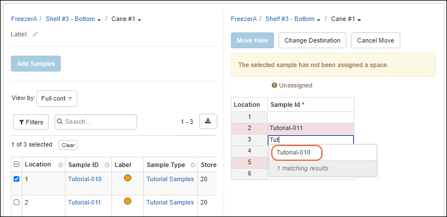Viewport: 447px width, 217px height.
Task: Expand right panel Cane #1 dropdown
Action: click(x=359, y=20)
